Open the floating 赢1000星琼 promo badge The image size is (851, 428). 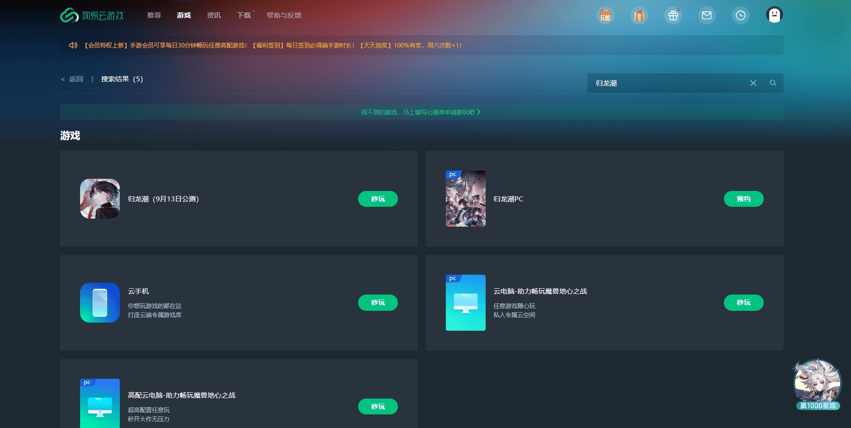[818, 385]
